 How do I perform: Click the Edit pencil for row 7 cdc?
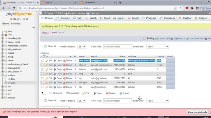click(47, 87)
